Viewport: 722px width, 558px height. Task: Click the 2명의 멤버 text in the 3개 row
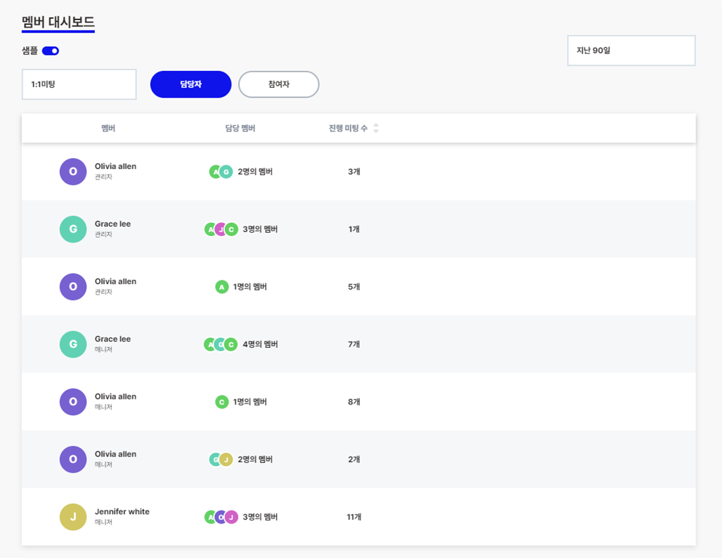tap(255, 172)
